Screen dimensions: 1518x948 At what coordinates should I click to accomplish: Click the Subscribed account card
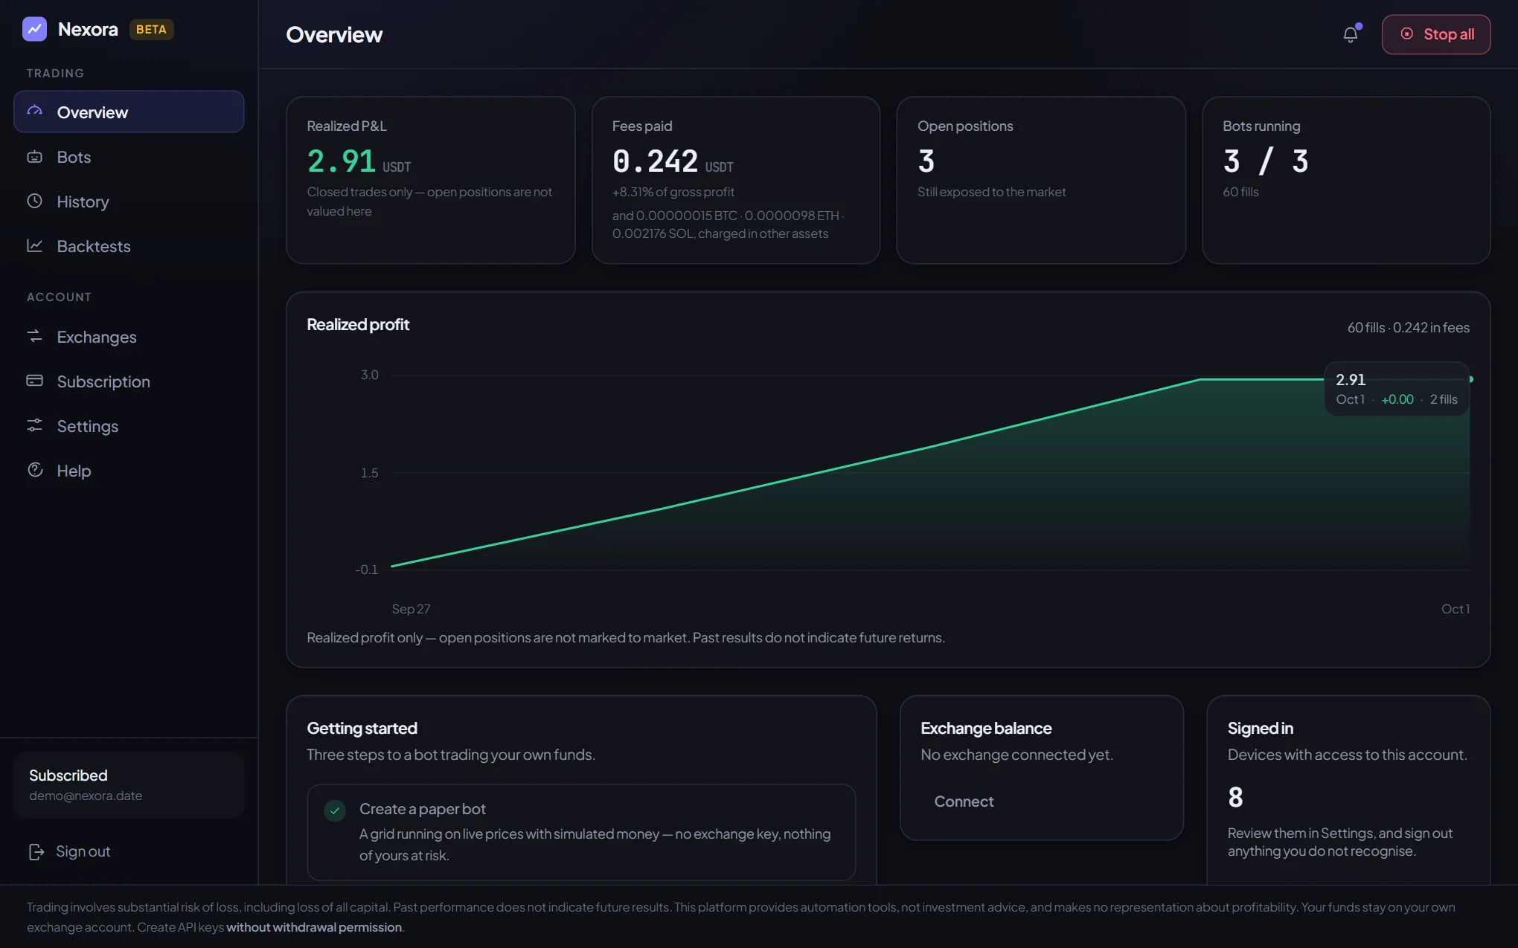(x=129, y=785)
